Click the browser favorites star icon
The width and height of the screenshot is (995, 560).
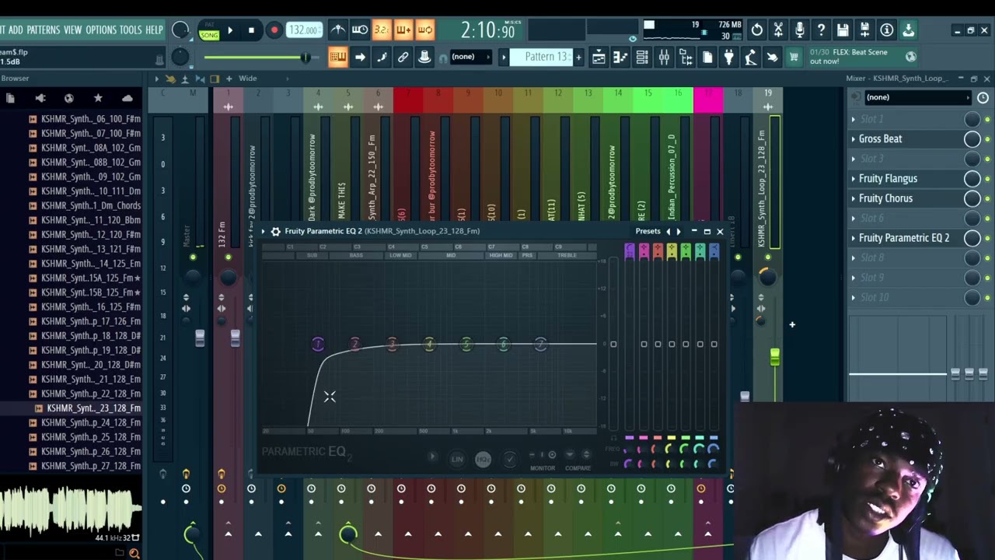[98, 98]
